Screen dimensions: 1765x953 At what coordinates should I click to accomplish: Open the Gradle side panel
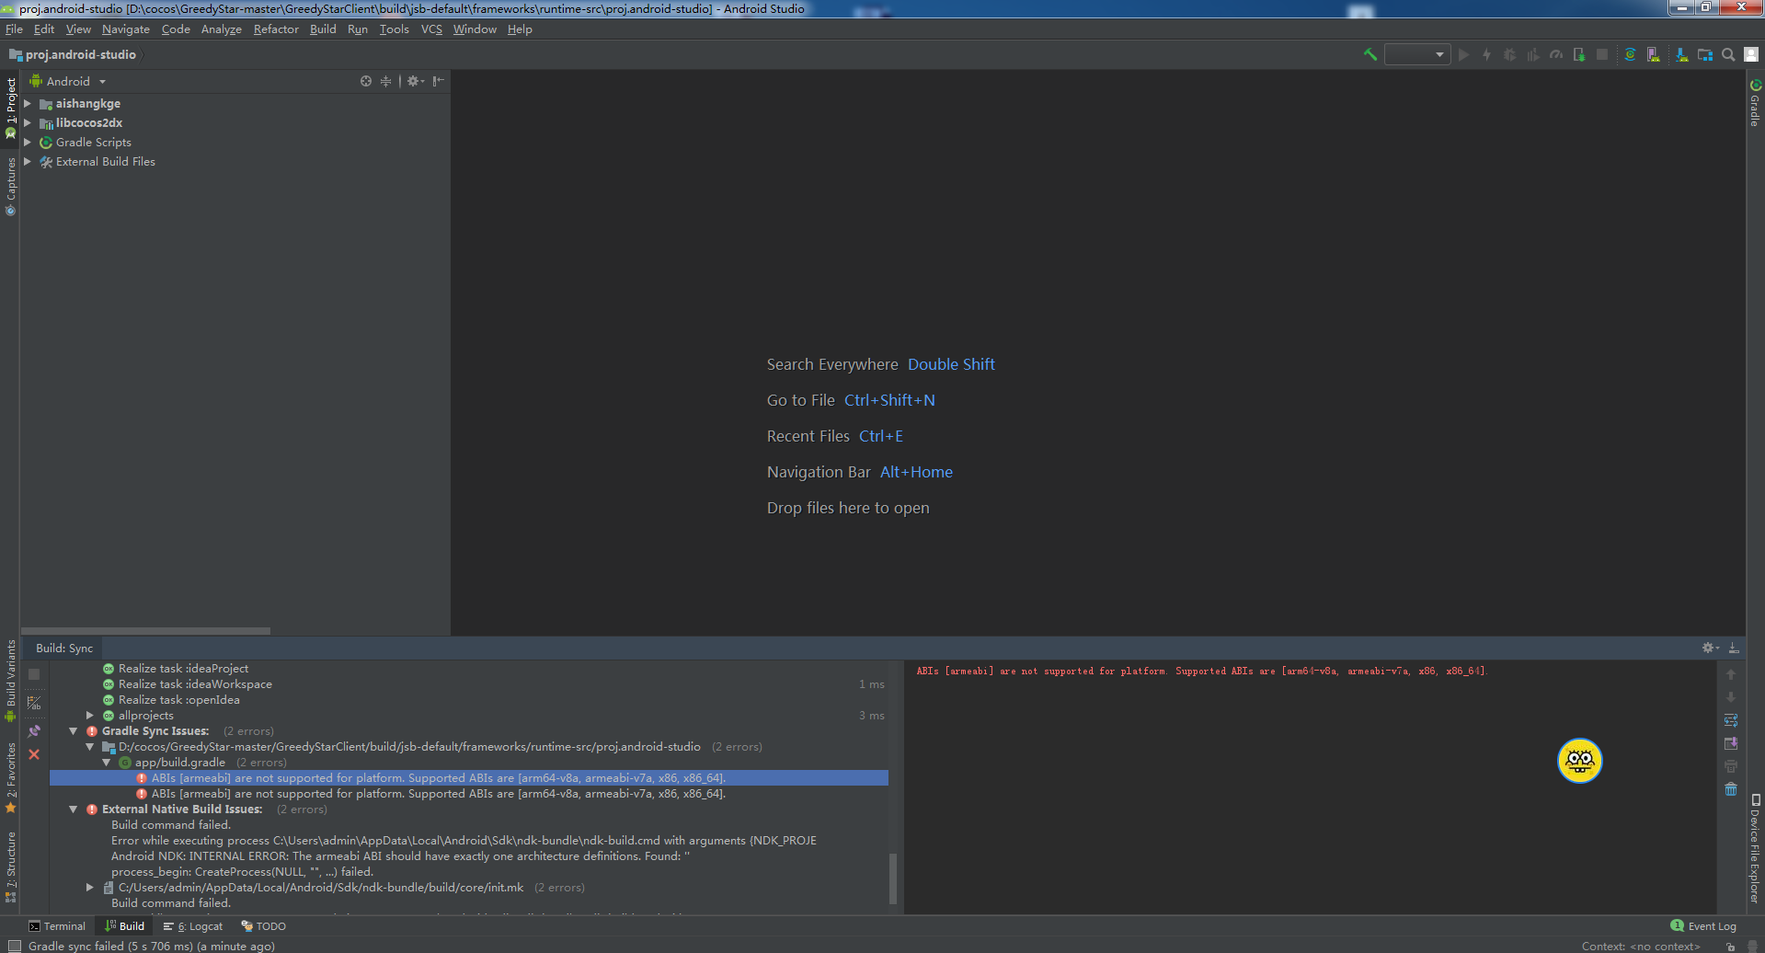click(x=1755, y=103)
